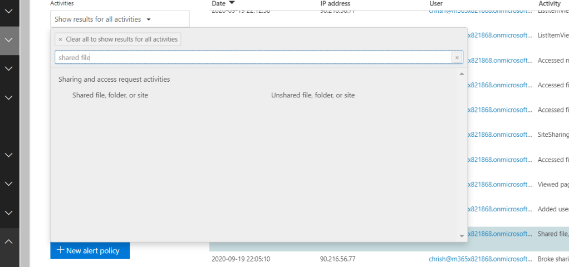Click the activities list scroll-down arrow

point(461,236)
